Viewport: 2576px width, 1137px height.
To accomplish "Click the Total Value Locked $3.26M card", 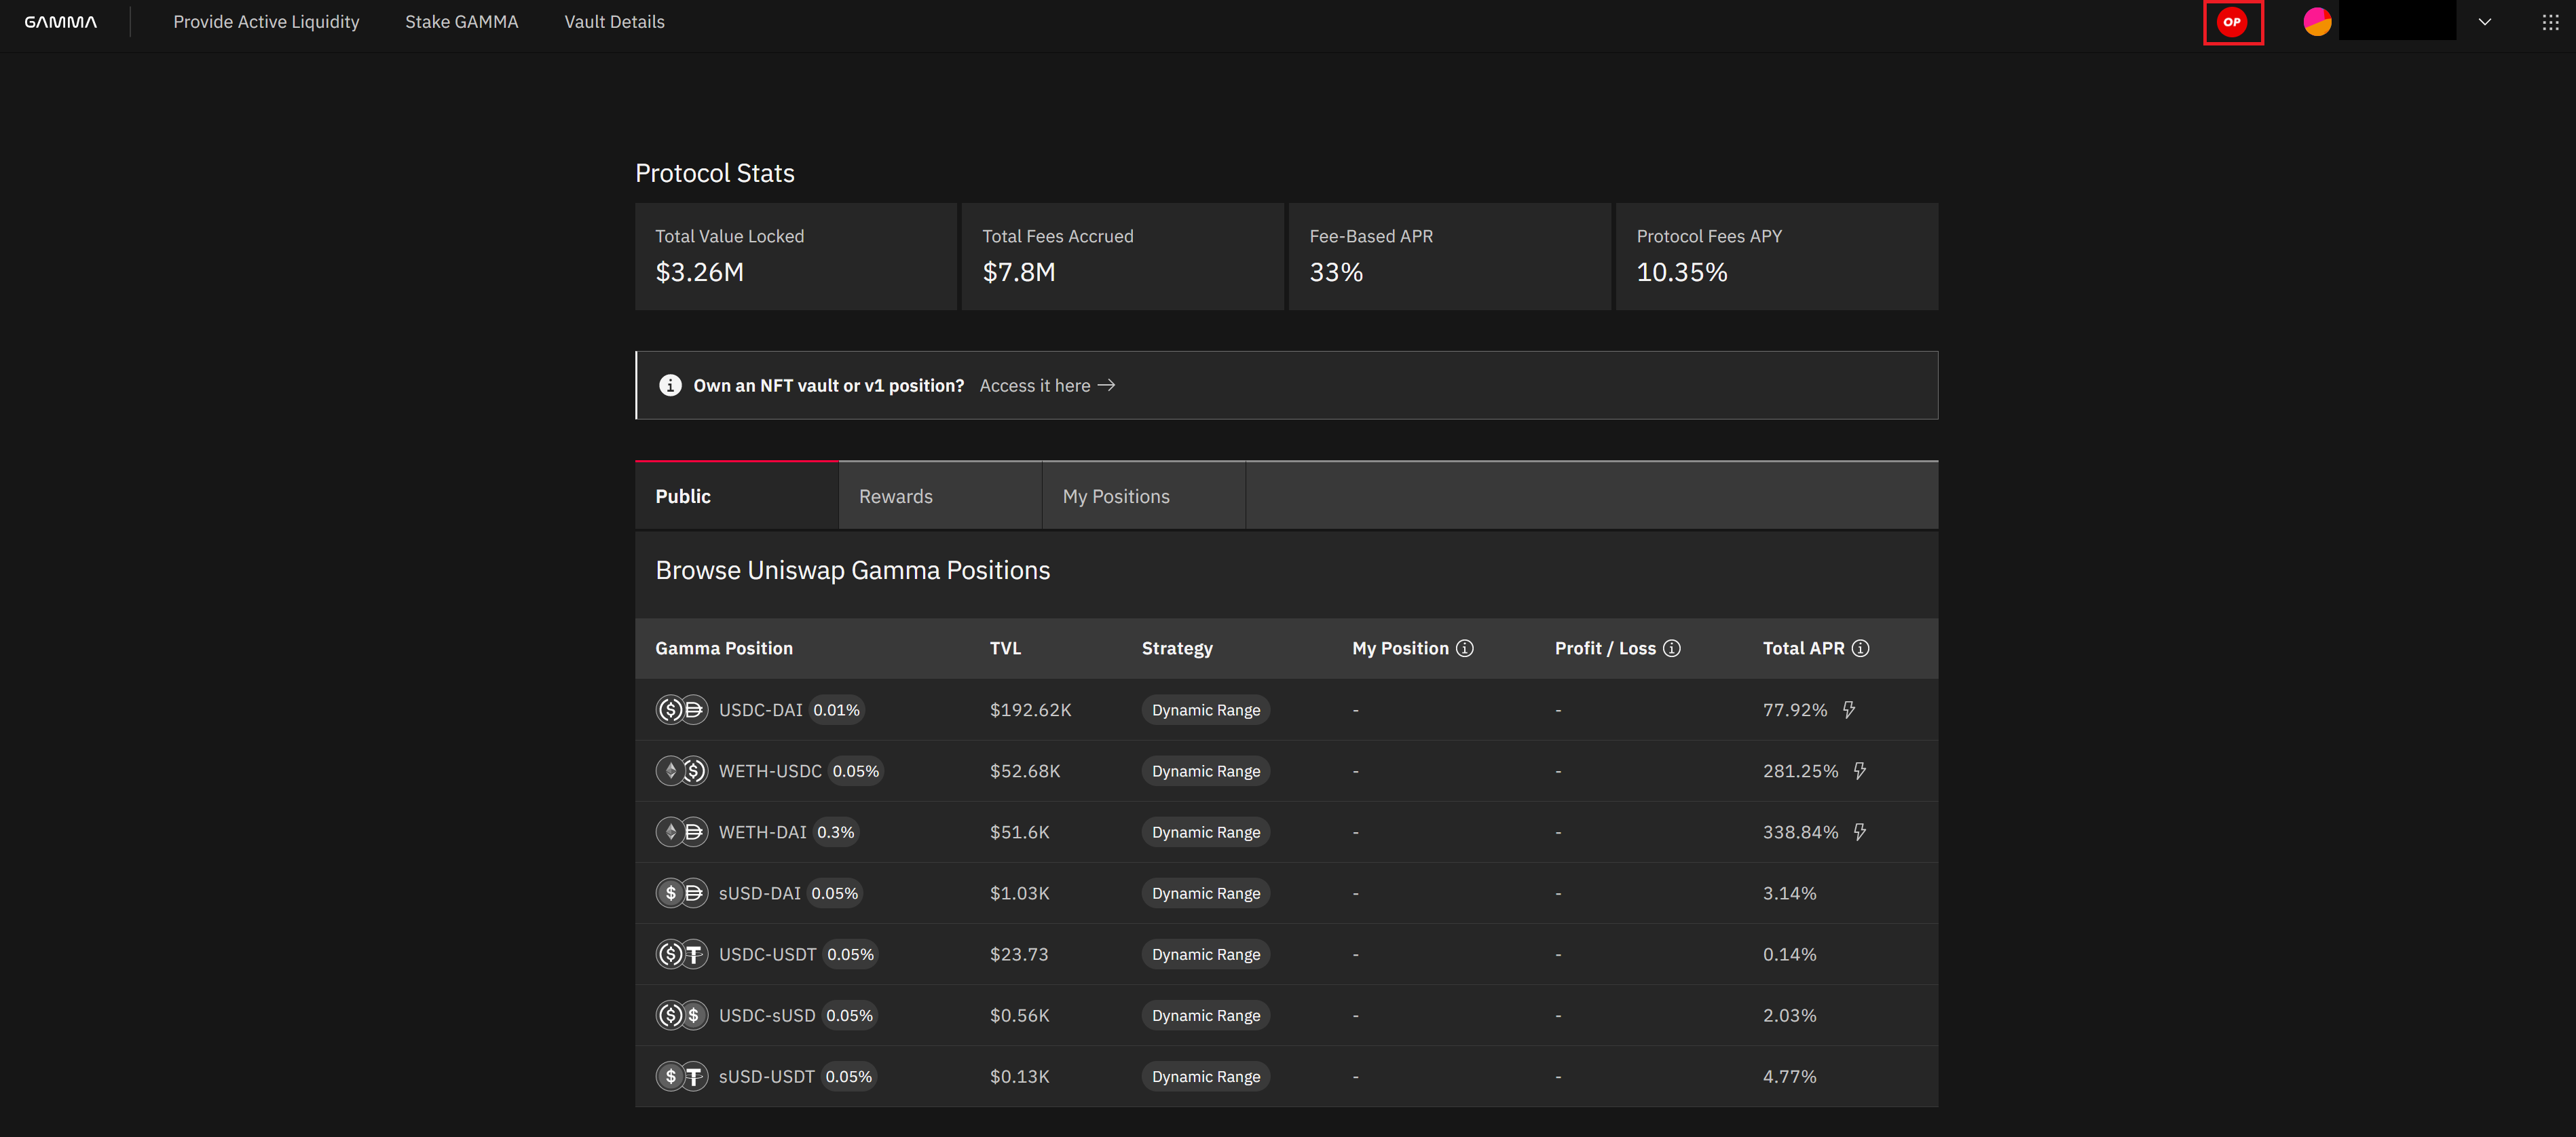I will click(x=796, y=257).
